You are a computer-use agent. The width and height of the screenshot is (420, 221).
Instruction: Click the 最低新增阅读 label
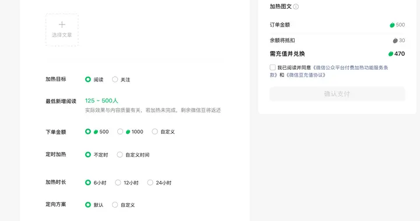tap(61, 101)
